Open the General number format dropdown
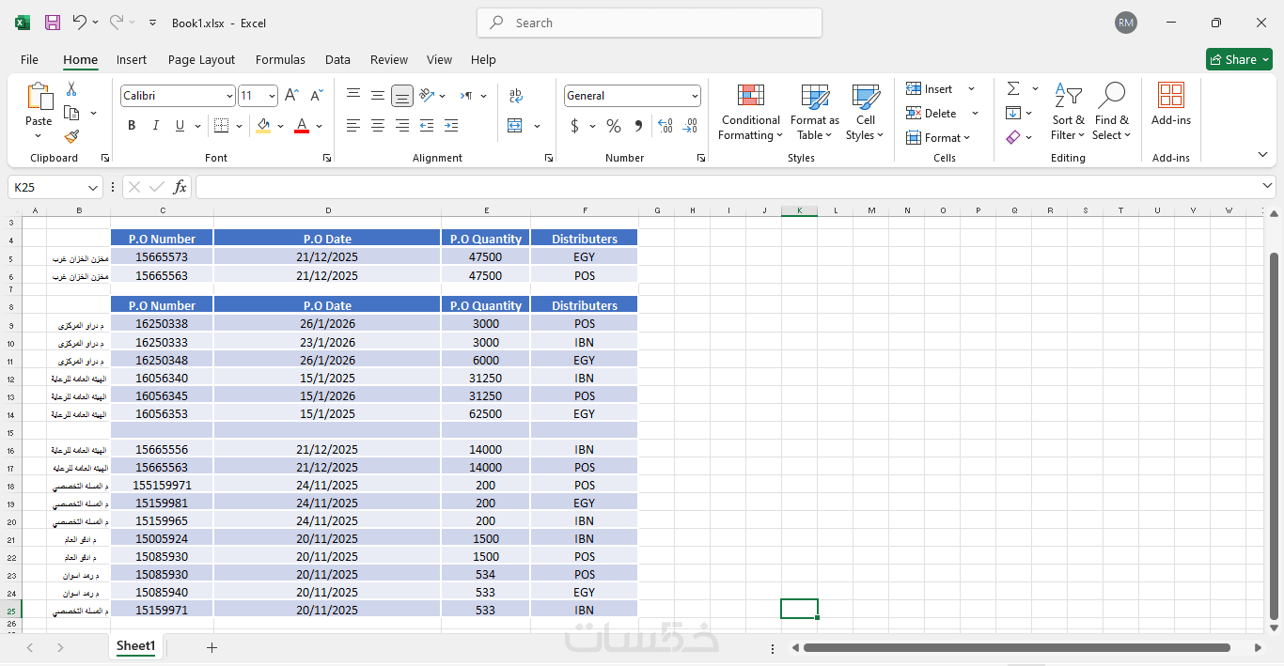 click(x=696, y=96)
